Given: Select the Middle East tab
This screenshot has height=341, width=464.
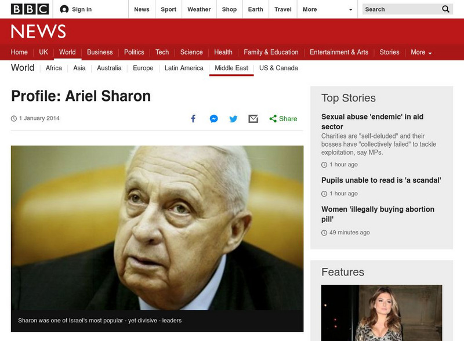Looking at the screenshot, I should point(231,68).
